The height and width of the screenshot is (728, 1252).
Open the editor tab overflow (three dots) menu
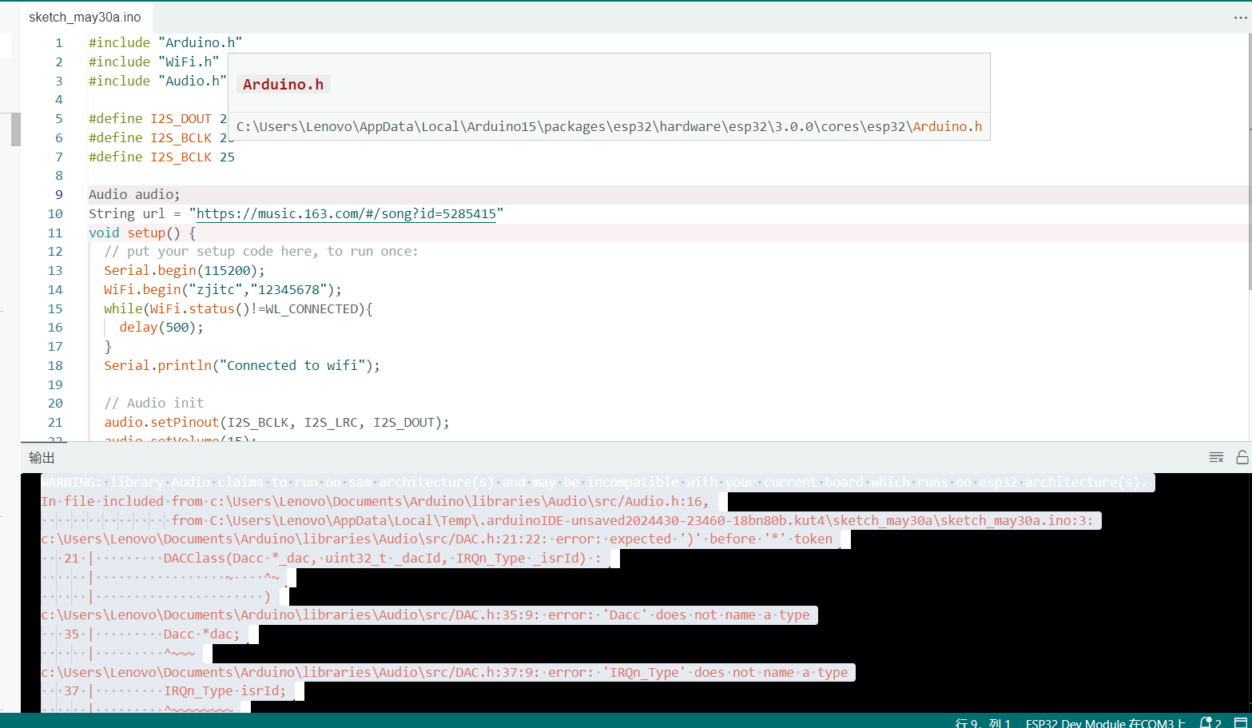[x=1239, y=17]
